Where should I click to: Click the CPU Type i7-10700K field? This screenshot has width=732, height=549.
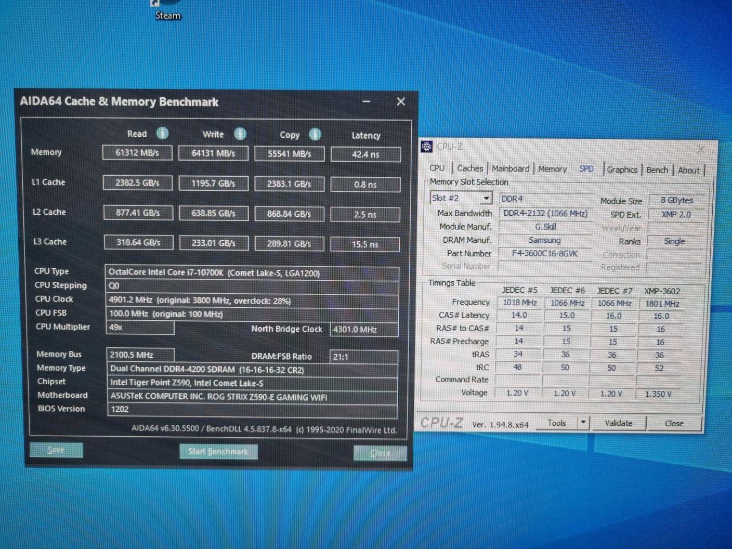252,273
